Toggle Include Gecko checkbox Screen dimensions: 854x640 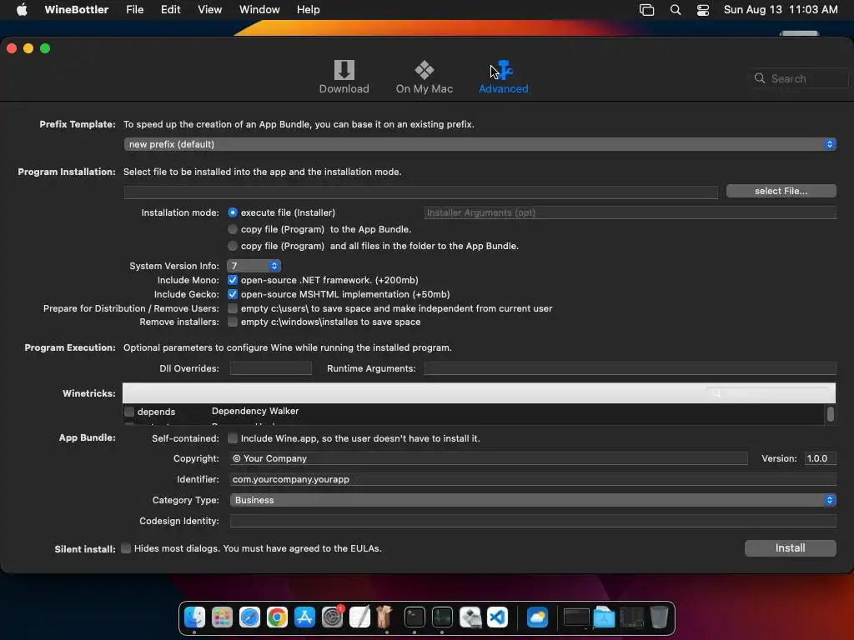click(233, 294)
